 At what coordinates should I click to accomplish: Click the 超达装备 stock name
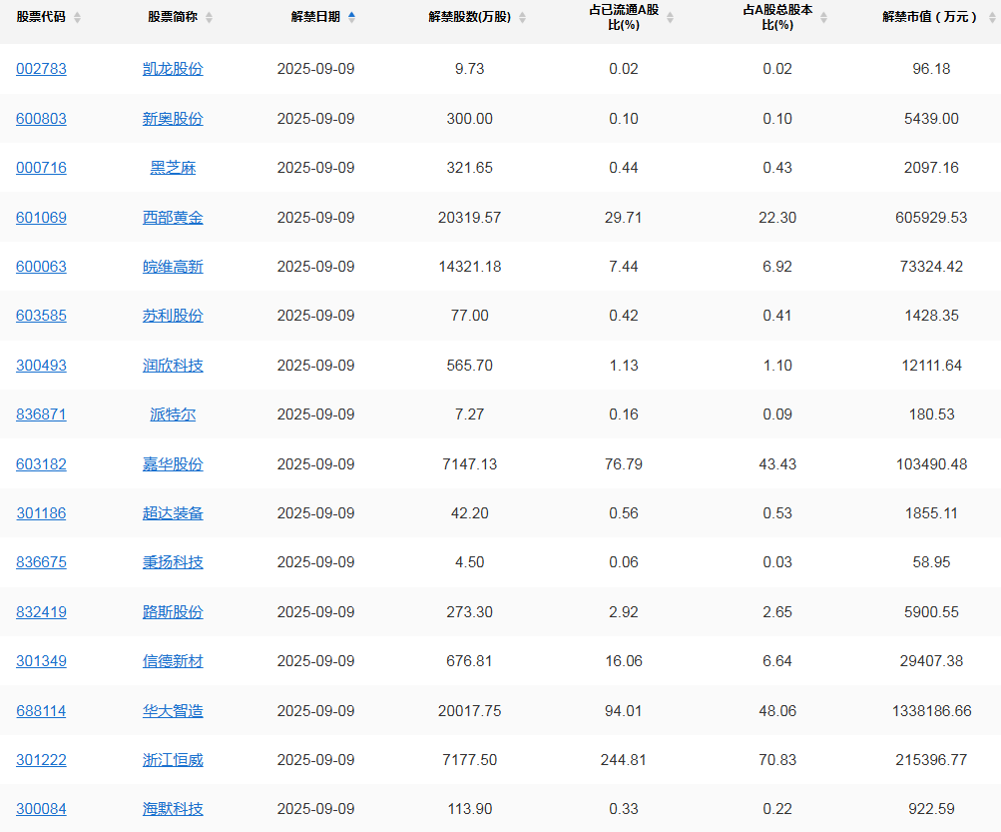click(173, 513)
